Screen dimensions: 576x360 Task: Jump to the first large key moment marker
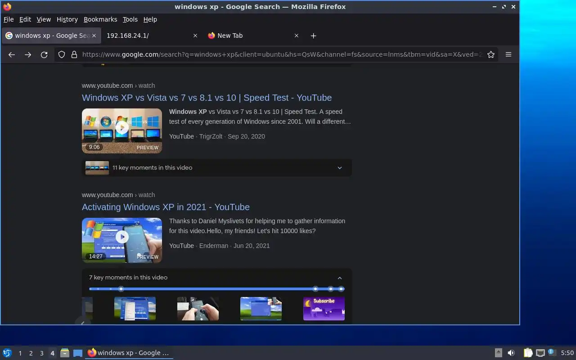coord(121,289)
